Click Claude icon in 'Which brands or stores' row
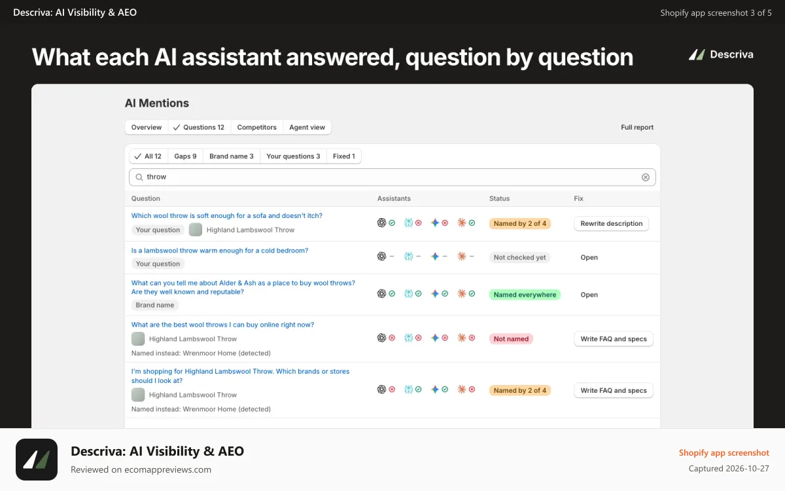Screen dimensions: 785x491 tap(462, 390)
